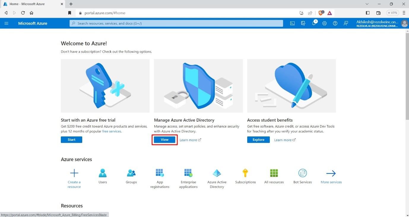Screen dimensions: 409x217
Task: Toggle the browser sidebar panel icon
Action: coord(368,13)
